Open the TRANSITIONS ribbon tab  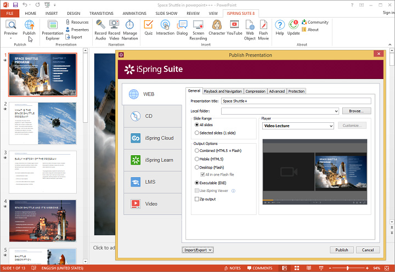click(101, 13)
